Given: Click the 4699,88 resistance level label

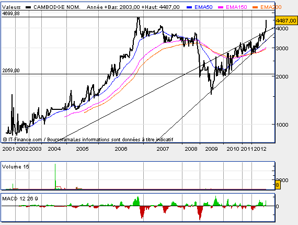Looking at the screenshot, I should pyautogui.click(x=11, y=14).
